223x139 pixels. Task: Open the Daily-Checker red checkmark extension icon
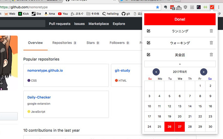[x=212, y=7]
